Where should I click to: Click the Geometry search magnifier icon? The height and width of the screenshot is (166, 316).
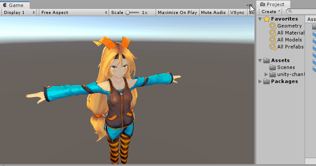coord(273,26)
